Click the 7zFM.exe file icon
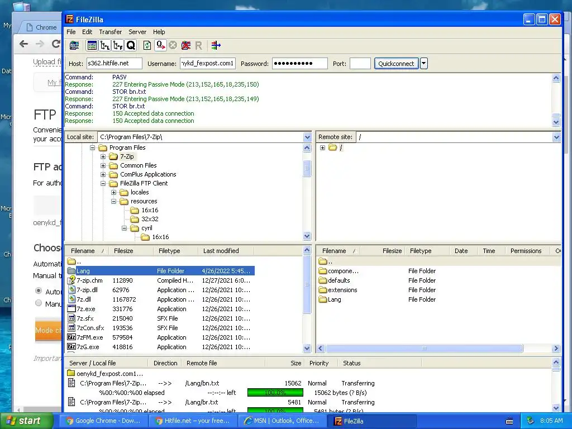Viewport: 572px width, 429px height. (71, 337)
